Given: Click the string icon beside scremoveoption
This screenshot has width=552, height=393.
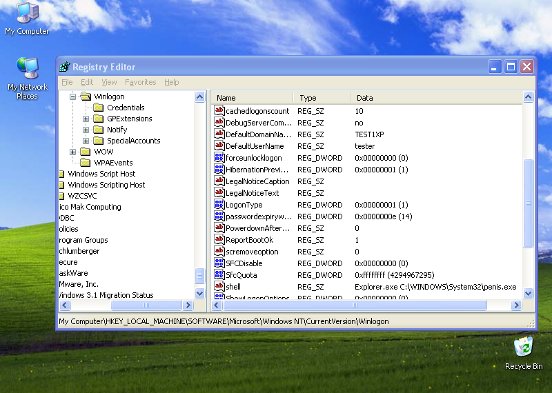Looking at the screenshot, I should (219, 252).
